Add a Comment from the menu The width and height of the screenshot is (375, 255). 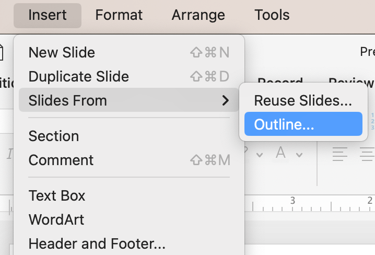(x=61, y=160)
